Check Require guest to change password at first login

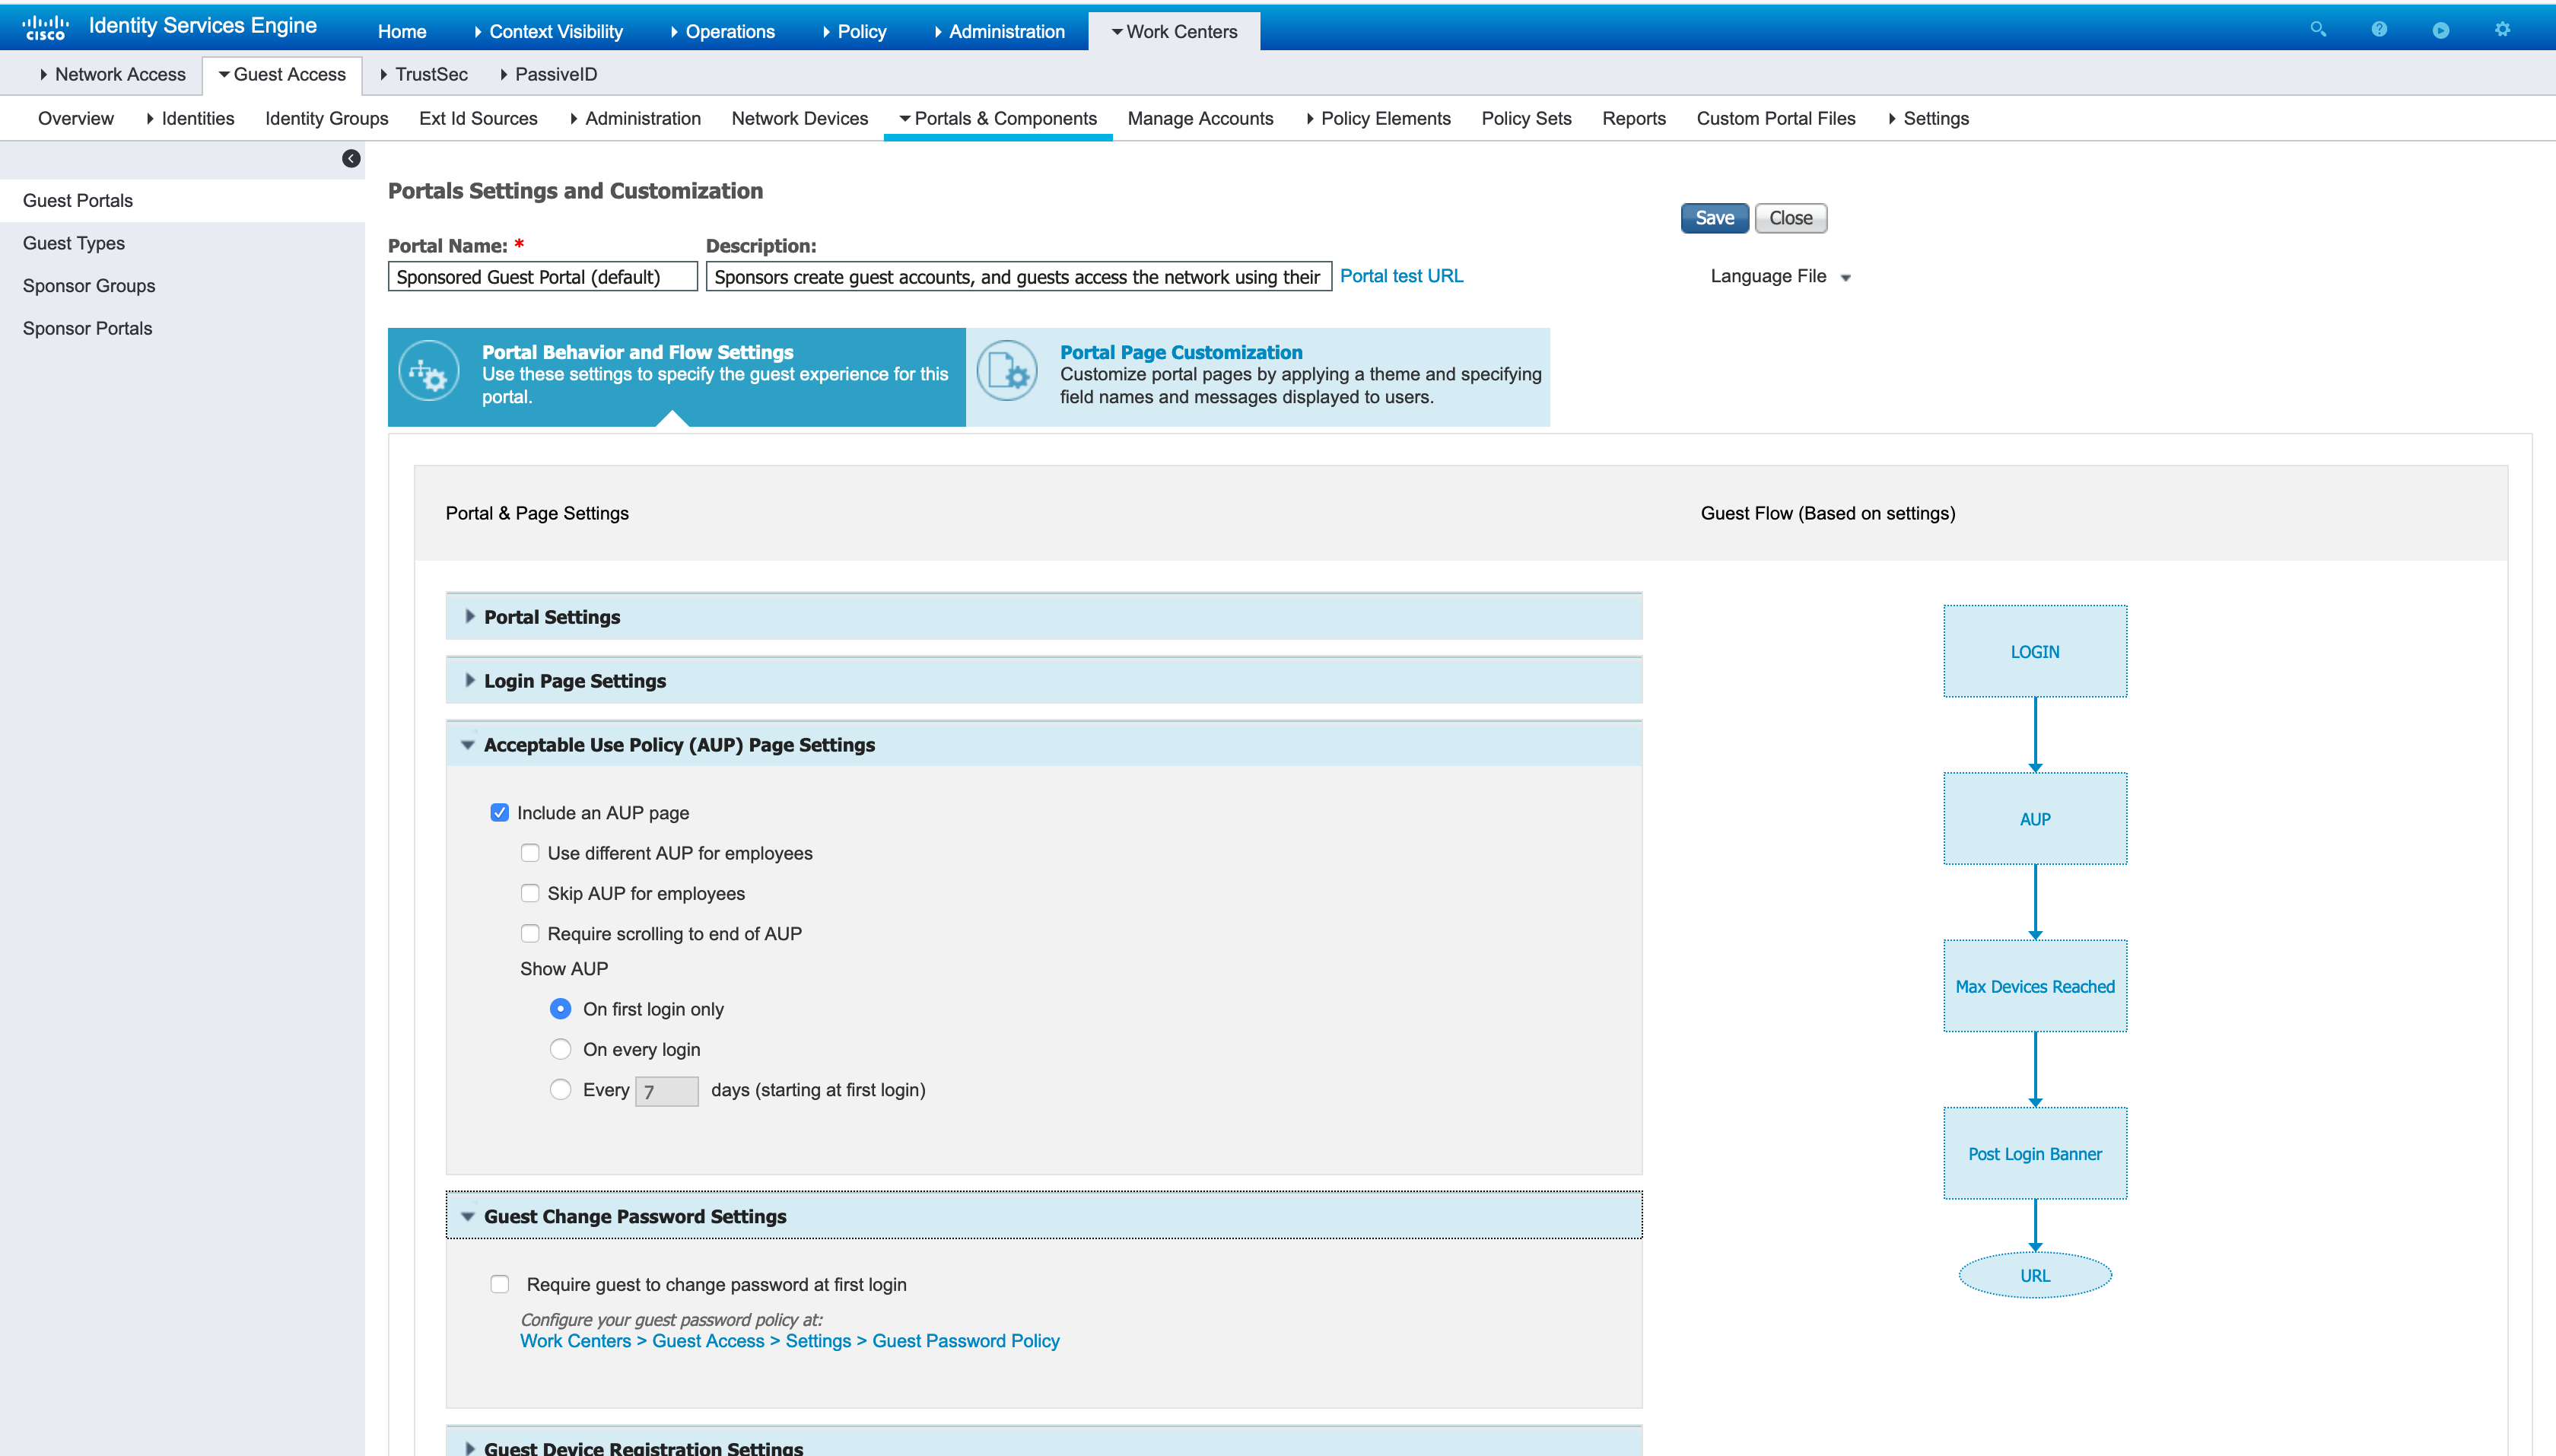click(x=500, y=1284)
